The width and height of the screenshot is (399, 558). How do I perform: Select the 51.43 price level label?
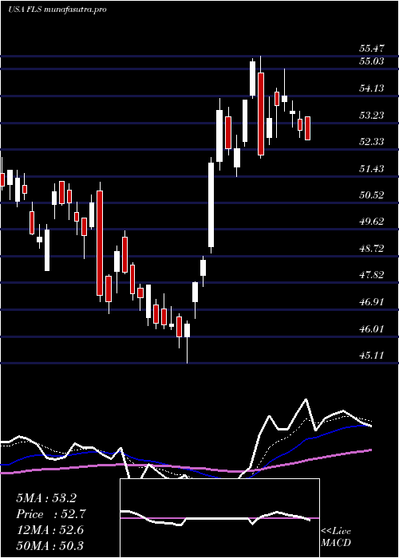pos(371,168)
